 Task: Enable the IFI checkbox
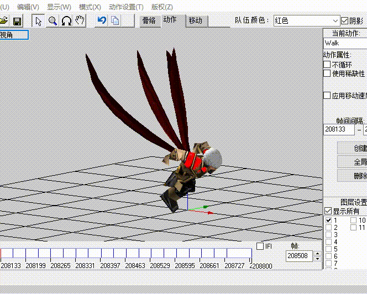260,246
